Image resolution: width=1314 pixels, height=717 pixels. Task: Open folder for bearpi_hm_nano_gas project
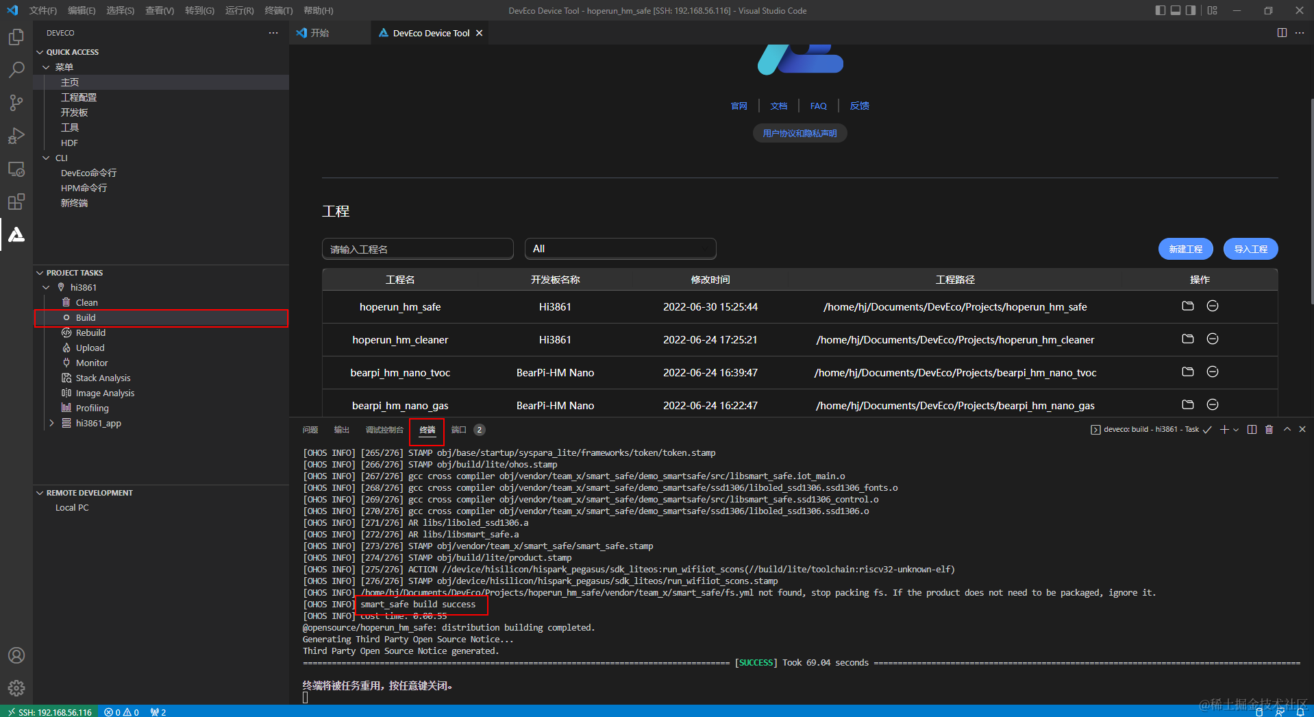pos(1188,404)
